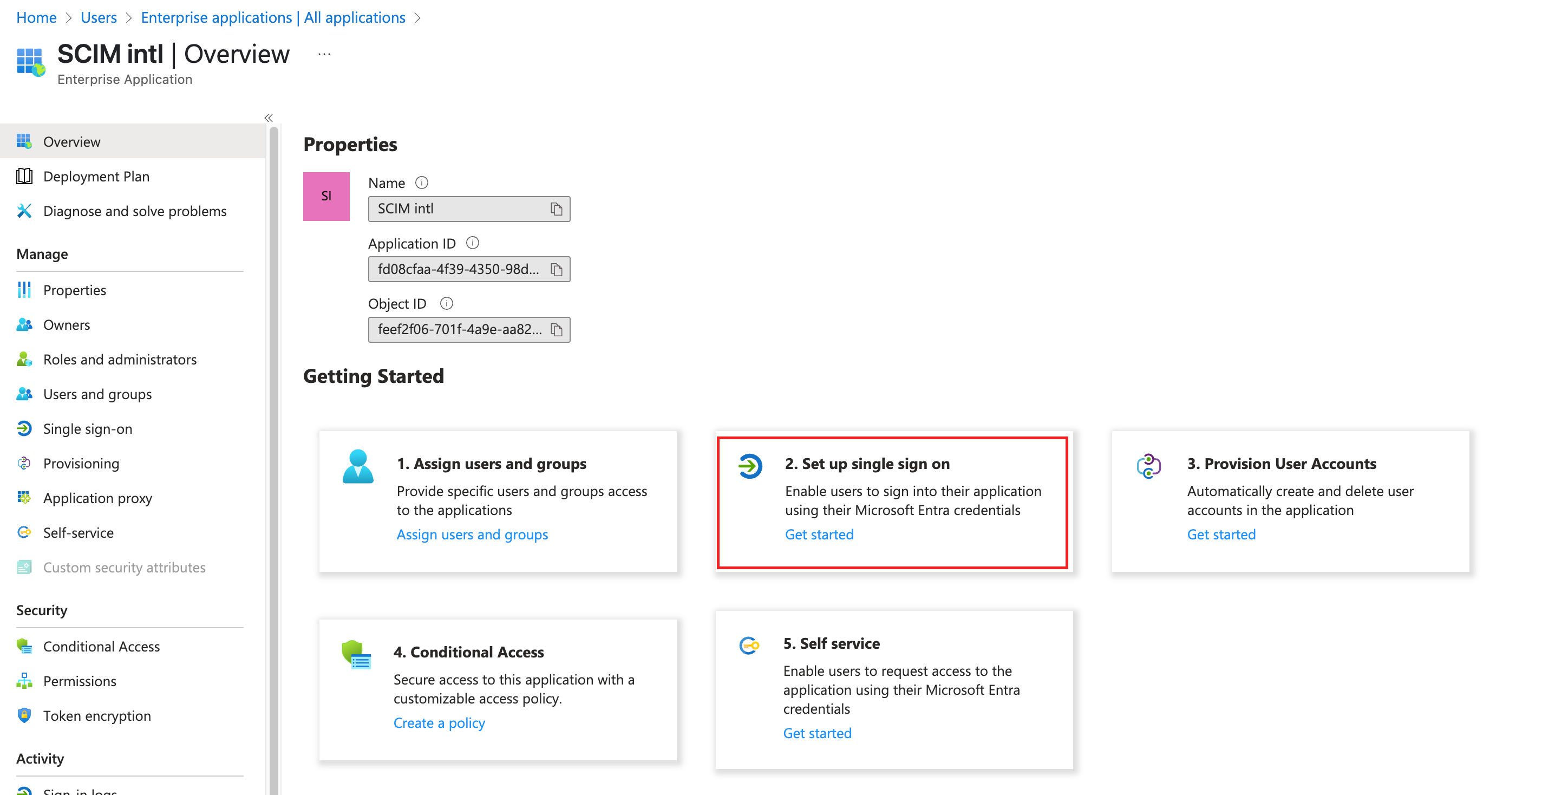The image size is (1542, 795).
Task: Click Assign users and groups link
Action: (472, 534)
